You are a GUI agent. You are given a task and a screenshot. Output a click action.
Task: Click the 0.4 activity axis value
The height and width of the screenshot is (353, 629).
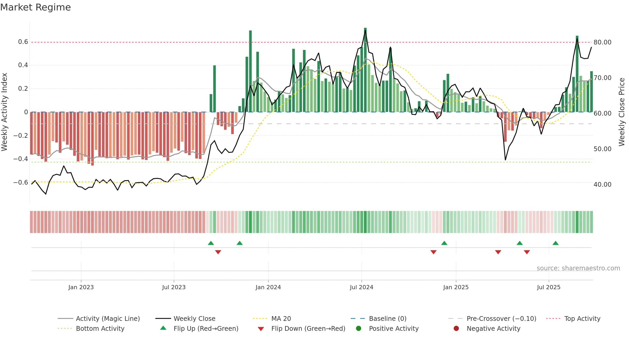[23, 65]
